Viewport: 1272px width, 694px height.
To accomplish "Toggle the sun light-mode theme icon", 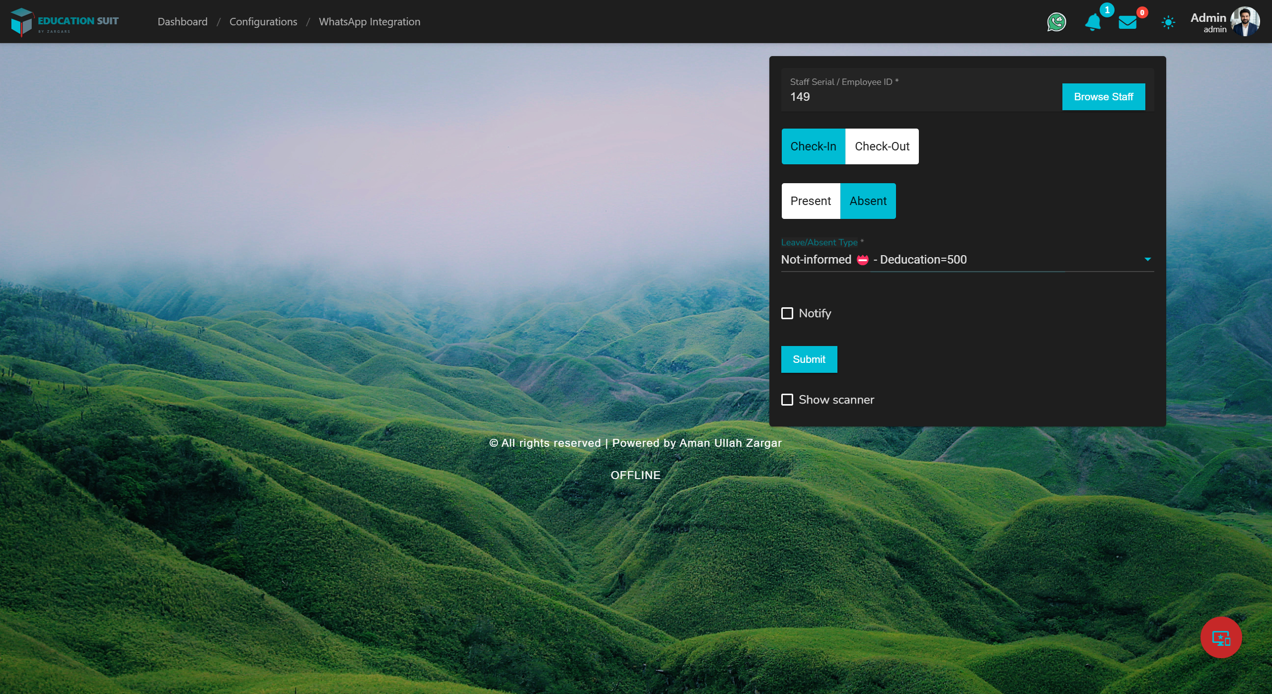I will (1168, 22).
